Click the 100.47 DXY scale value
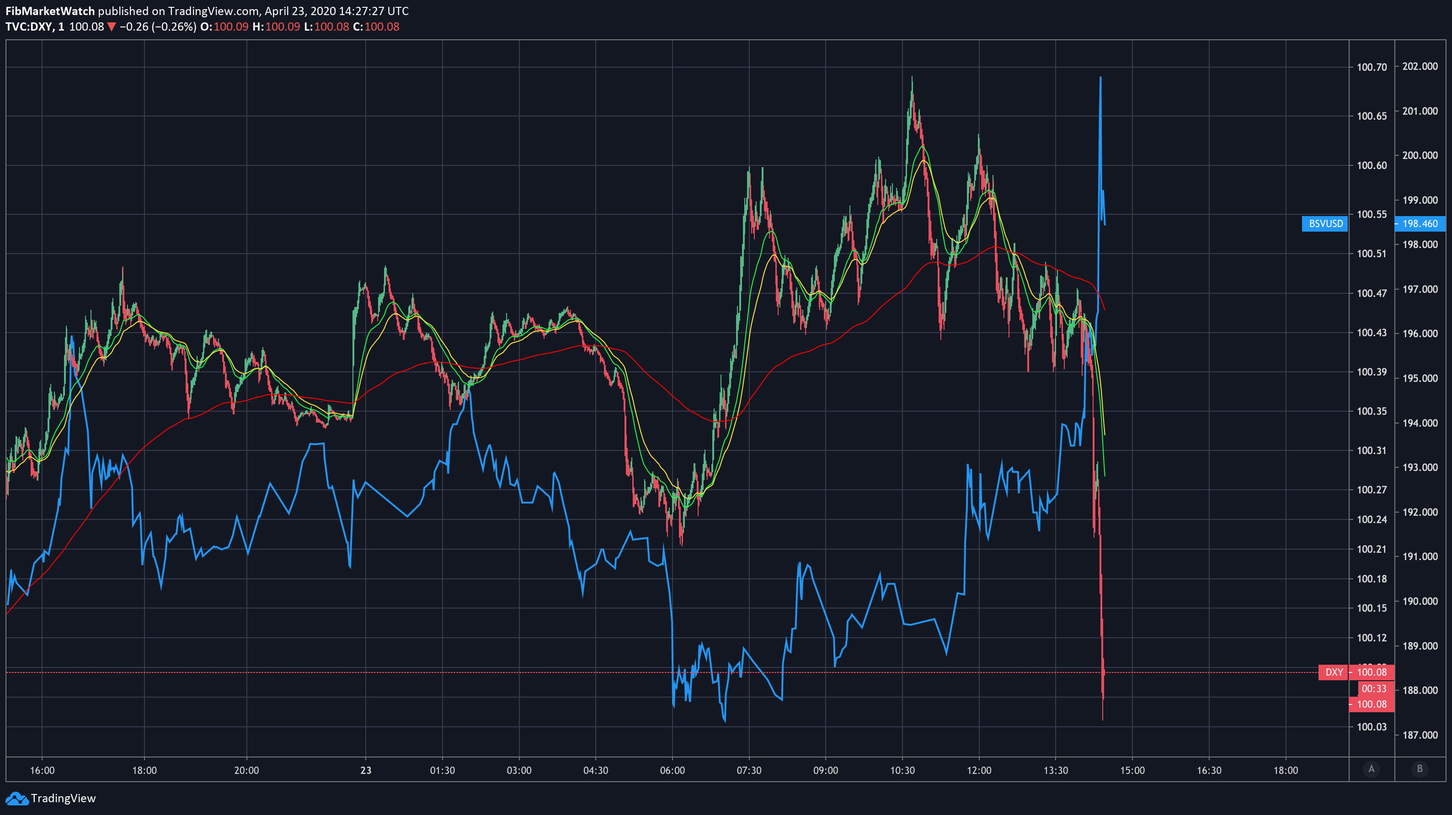1452x815 pixels. tap(1372, 293)
